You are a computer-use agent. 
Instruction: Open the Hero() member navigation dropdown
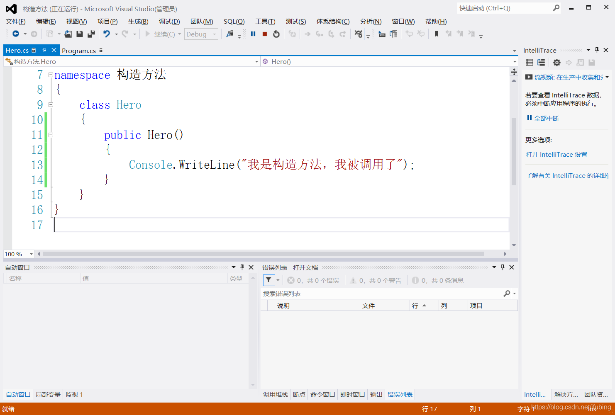pos(515,61)
